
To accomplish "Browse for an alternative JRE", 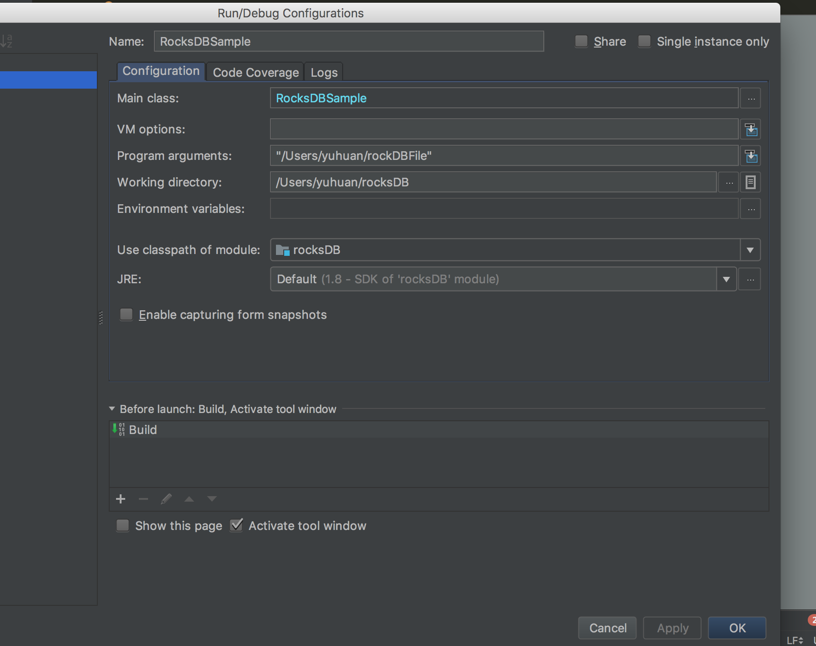I will point(750,279).
